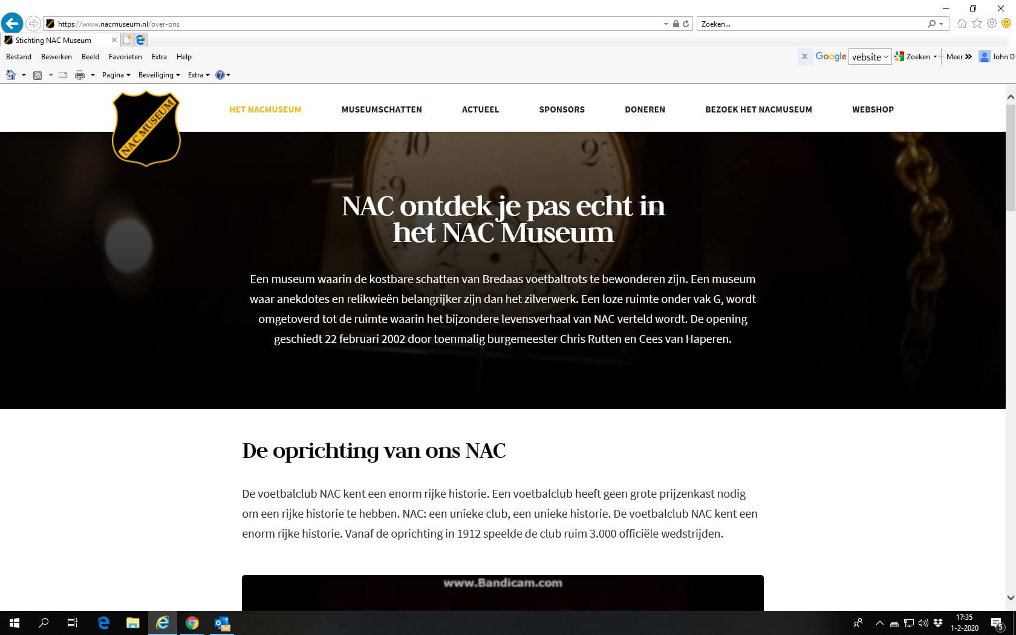Expand the Beveiliging dropdown menu
The height and width of the screenshot is (635, 1016).
[159, 75]
